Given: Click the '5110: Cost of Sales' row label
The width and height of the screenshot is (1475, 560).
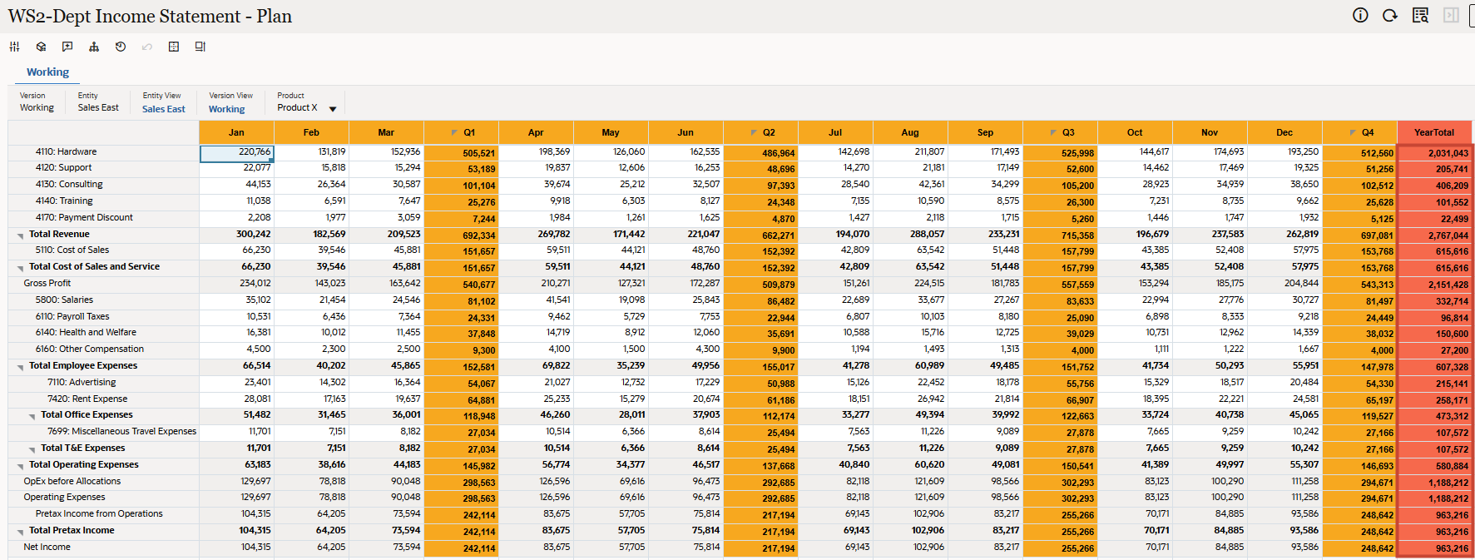Looking at the screenshot, I should coord(72,250).
